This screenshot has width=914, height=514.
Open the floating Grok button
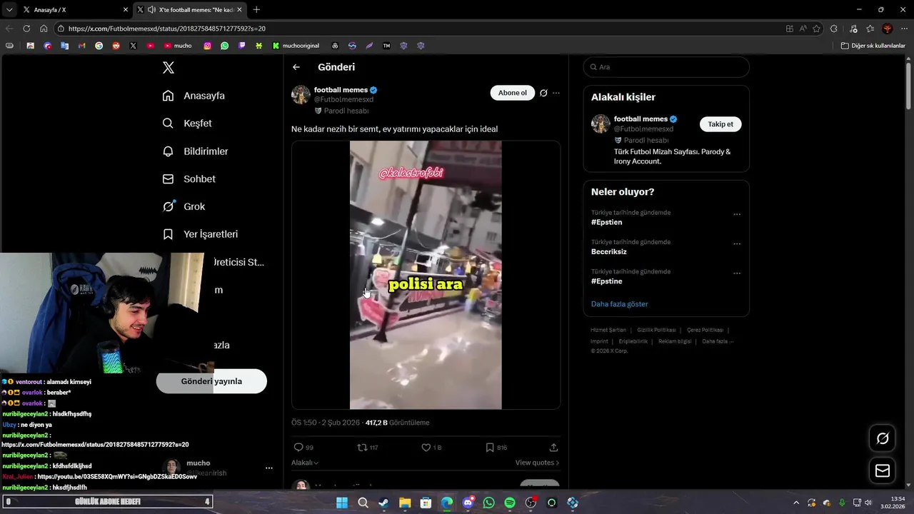883,438
